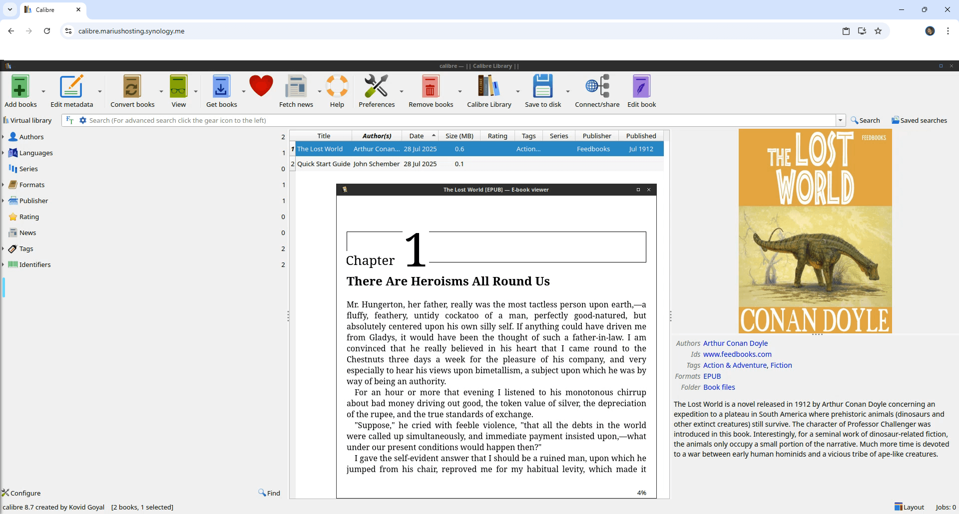Expand the Tags category
The height and width of the screenshot is (514, 959).
tap(3, 249)
